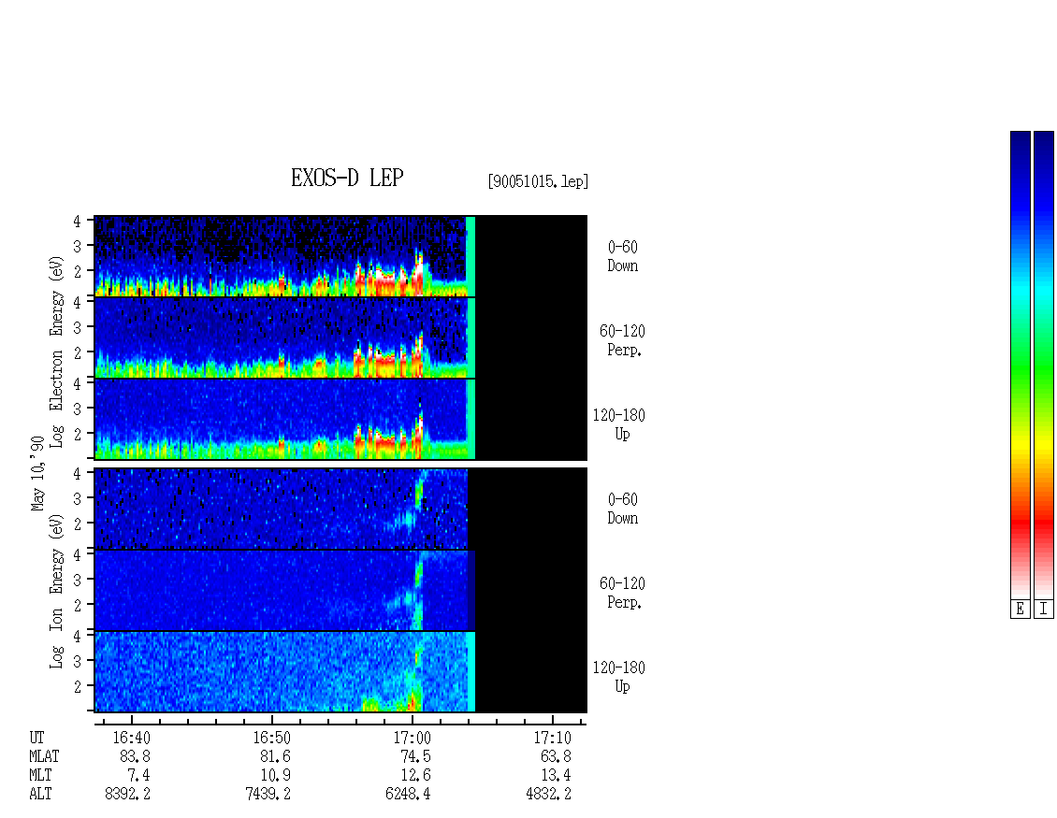The image size is (1057, 818).
Task: Click the 0-60 Down label beside ion panel
Action: [622, 509]
